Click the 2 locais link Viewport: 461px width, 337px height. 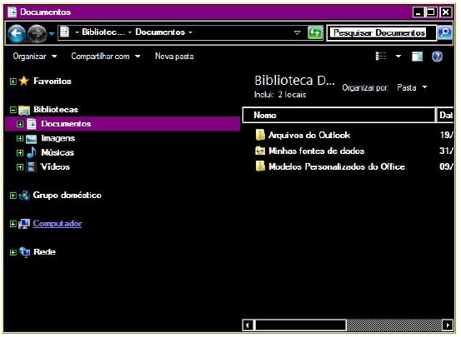292,95
